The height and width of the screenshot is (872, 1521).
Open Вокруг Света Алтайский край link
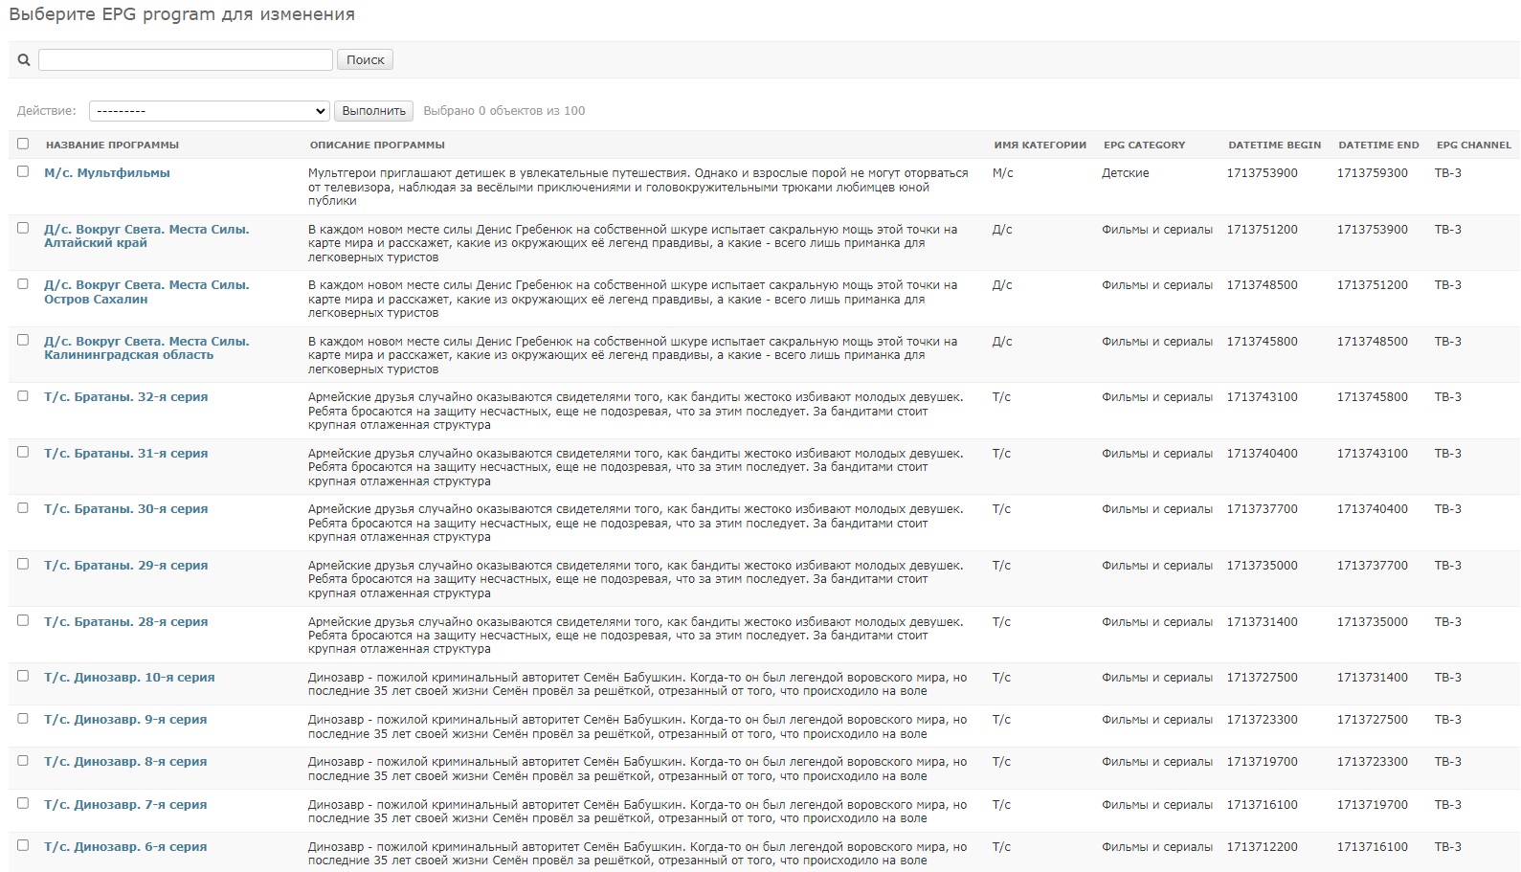pos(146,236)
